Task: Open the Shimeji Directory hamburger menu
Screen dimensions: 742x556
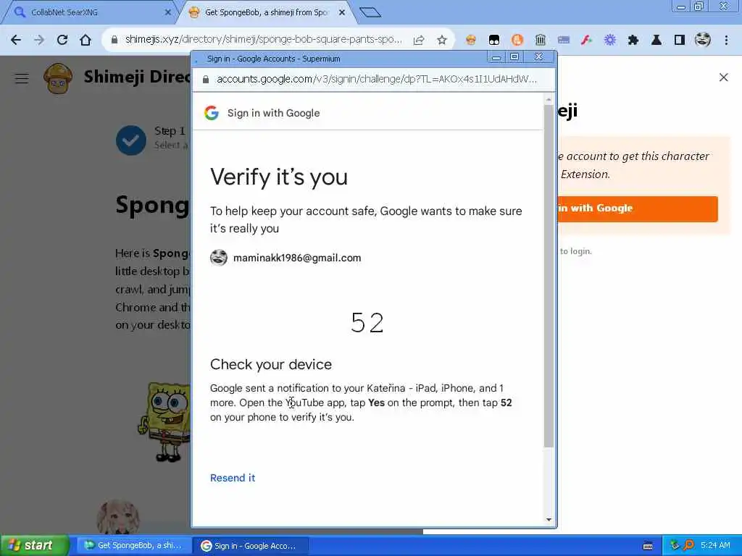Action: pyautogui.click(x=22, y=78)
